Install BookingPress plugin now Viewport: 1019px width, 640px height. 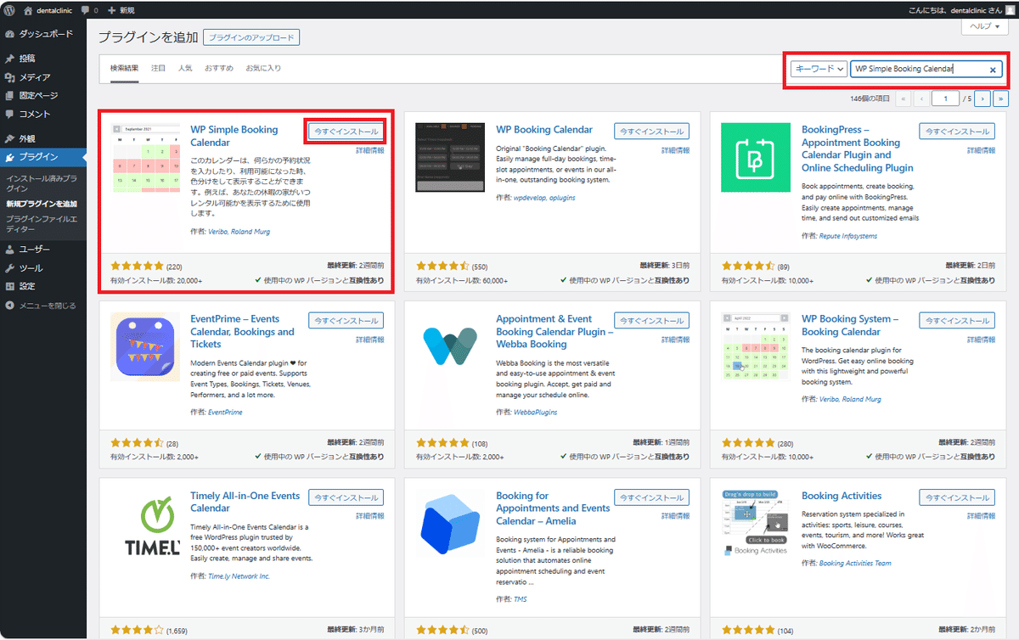click(957, 132)
